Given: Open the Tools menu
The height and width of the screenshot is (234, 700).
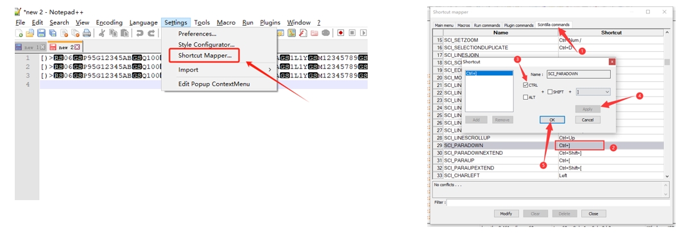Looking at the screenshot, I should (x=201, y=22).
